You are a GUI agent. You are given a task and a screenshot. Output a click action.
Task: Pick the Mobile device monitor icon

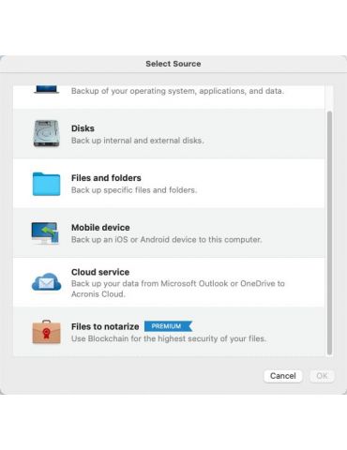pos(45,233)
